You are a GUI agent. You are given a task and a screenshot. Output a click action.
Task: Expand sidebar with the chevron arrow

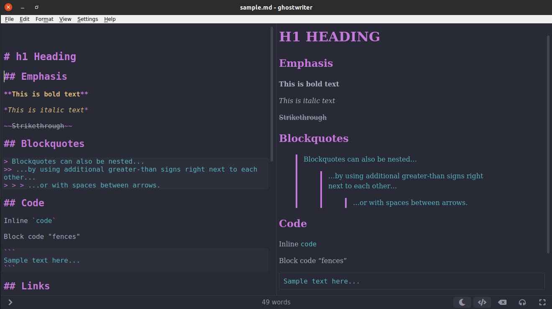click(10, 302)
